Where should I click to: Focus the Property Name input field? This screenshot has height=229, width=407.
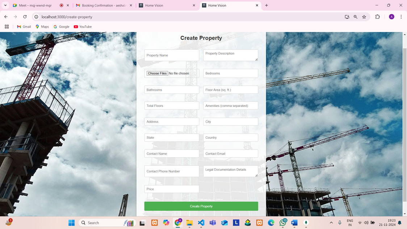(172, 55)
